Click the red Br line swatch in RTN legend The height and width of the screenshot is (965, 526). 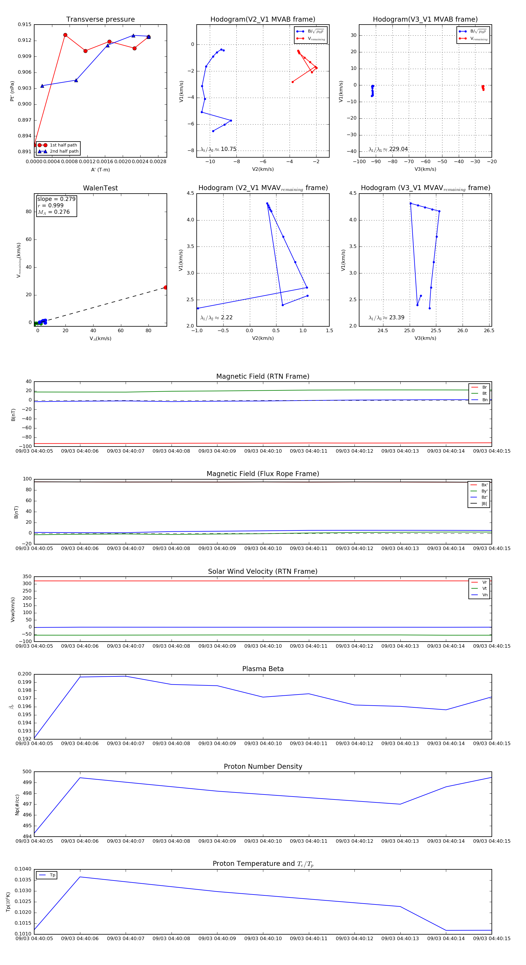(x=474, y=387)
